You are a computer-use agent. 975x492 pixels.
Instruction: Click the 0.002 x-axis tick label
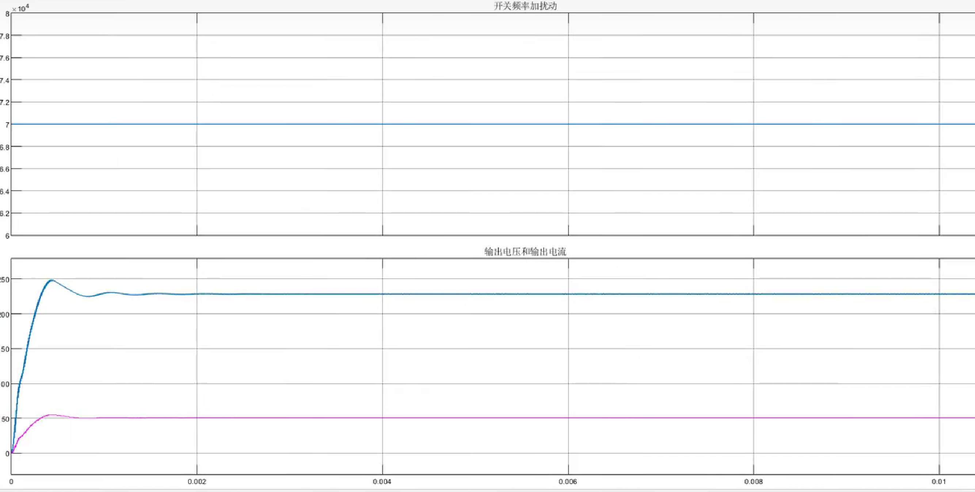tap(197, 482)
